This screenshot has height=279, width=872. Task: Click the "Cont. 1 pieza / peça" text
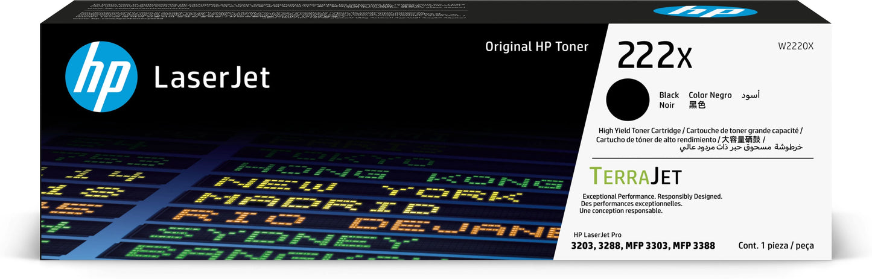pyautogui.click(x=775, y=246)
